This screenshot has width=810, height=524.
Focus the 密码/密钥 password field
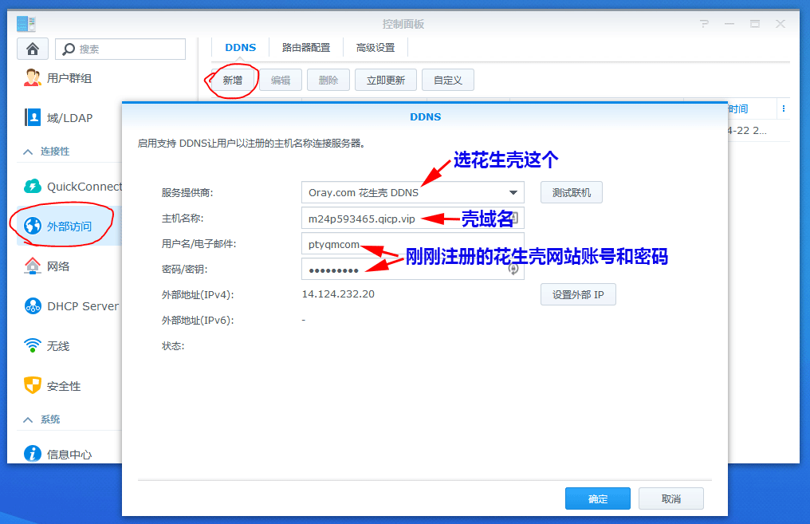click(413, 269)
